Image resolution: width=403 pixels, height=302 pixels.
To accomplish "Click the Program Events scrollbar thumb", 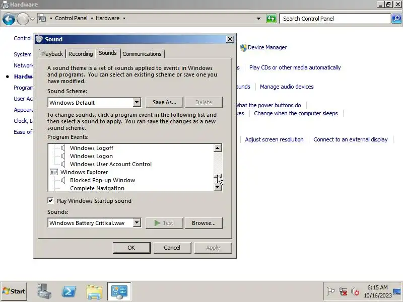I will (218, 176).
